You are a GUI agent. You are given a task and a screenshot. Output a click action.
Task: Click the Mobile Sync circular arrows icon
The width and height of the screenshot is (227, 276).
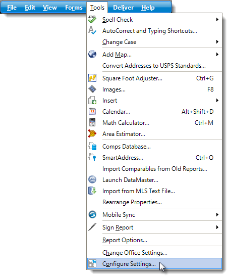click(92, 214)
